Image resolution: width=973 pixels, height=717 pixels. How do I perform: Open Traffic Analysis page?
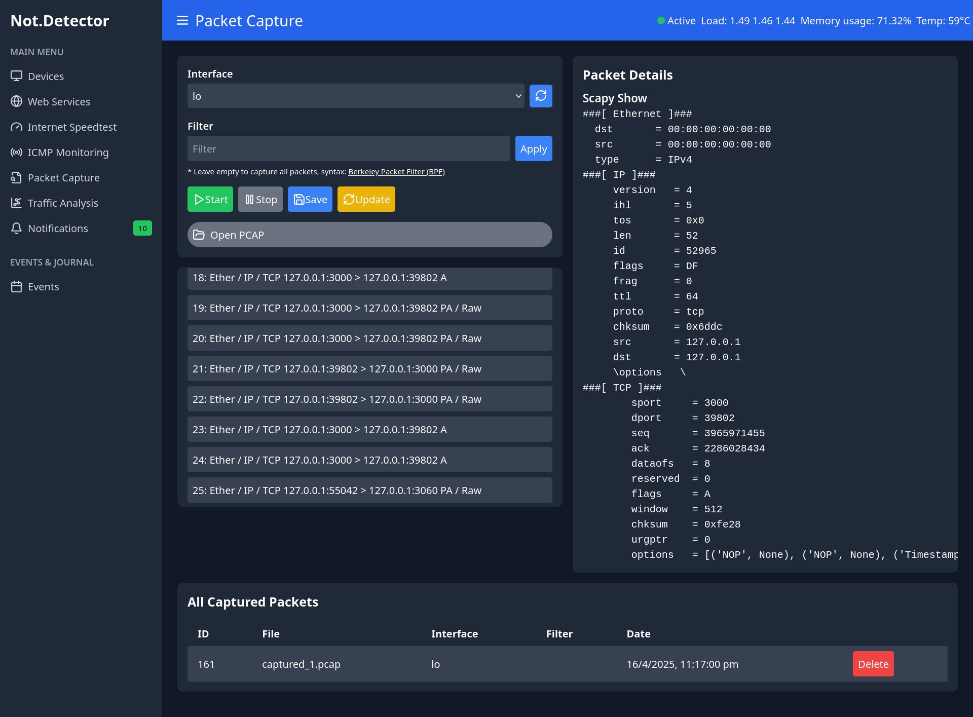pyautogui.click(x=81, y=203)
